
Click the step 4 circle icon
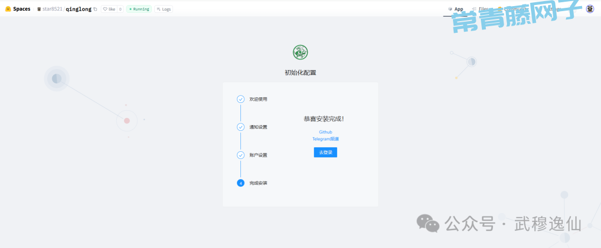pyautogui.click(x=240, y=183)
